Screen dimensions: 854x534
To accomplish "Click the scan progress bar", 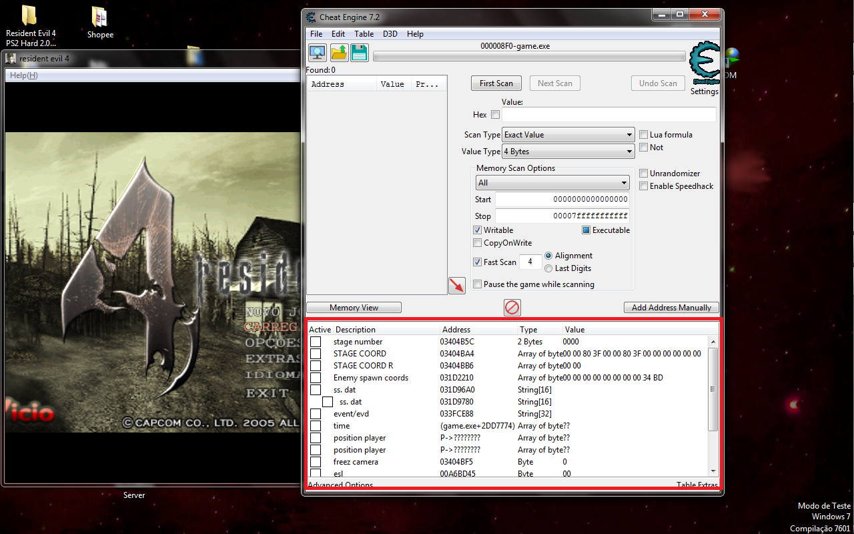I will (x=529, y=57).
